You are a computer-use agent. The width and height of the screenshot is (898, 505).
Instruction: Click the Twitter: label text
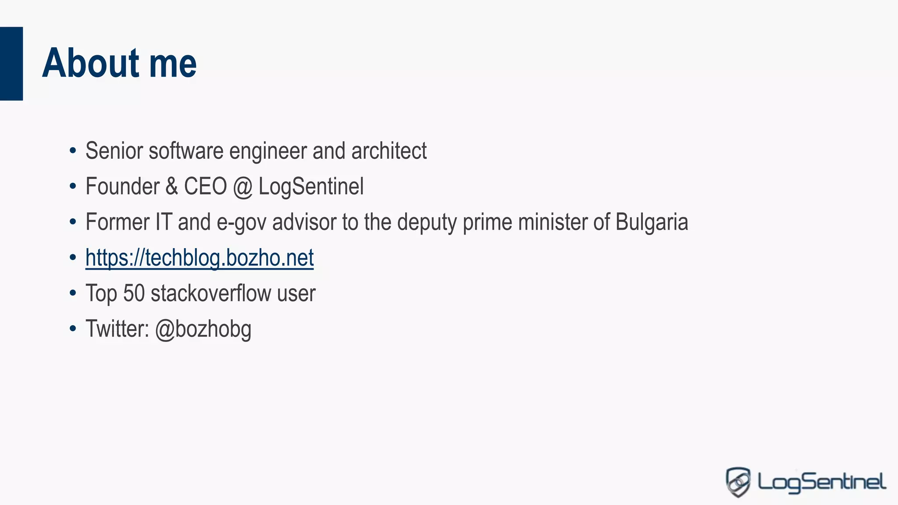118,329
